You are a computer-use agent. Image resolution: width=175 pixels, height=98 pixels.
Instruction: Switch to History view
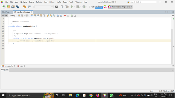13,16
